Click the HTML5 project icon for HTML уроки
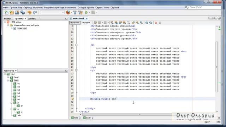The image size is (226, 127). point(8,22)
